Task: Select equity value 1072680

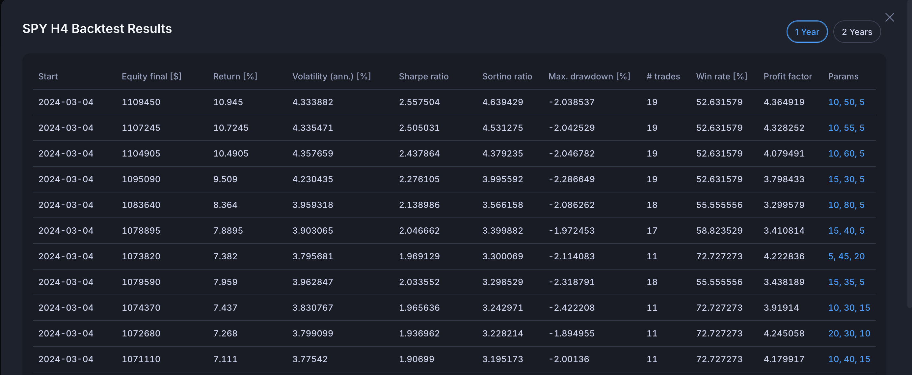Action: click(x=141, y=333)
